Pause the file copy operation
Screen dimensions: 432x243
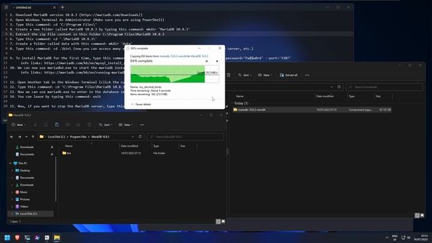pos(207,61)
